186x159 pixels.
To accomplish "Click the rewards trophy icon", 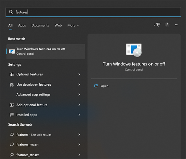I will click(x=158, y=25).
